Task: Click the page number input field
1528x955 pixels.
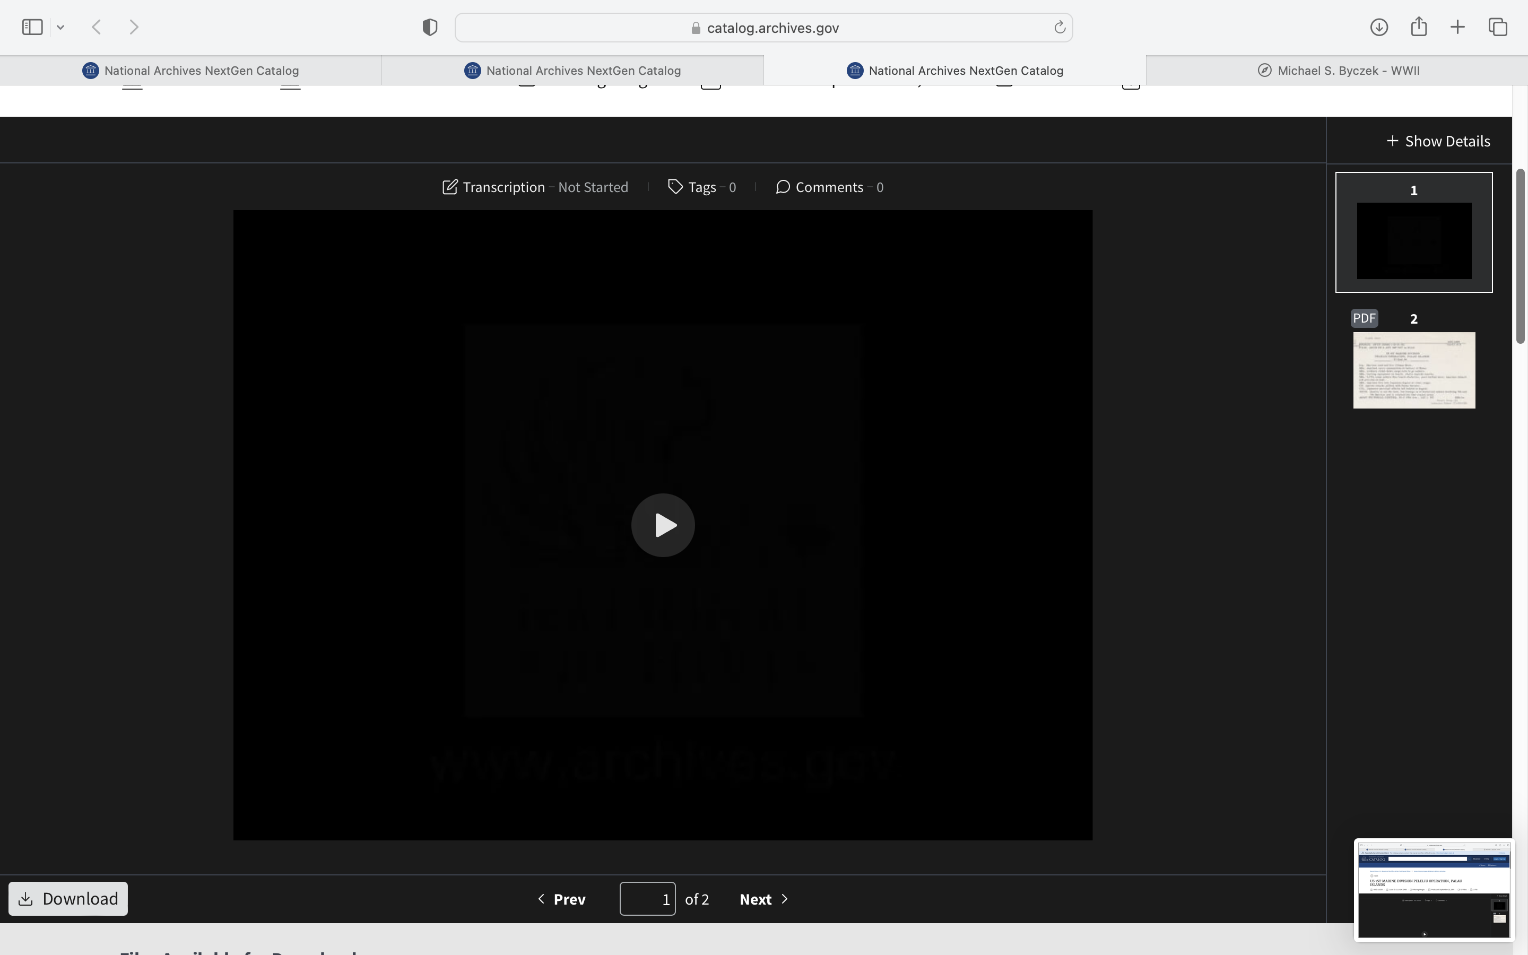Action: pyautogui.click(x=647, y=899)
